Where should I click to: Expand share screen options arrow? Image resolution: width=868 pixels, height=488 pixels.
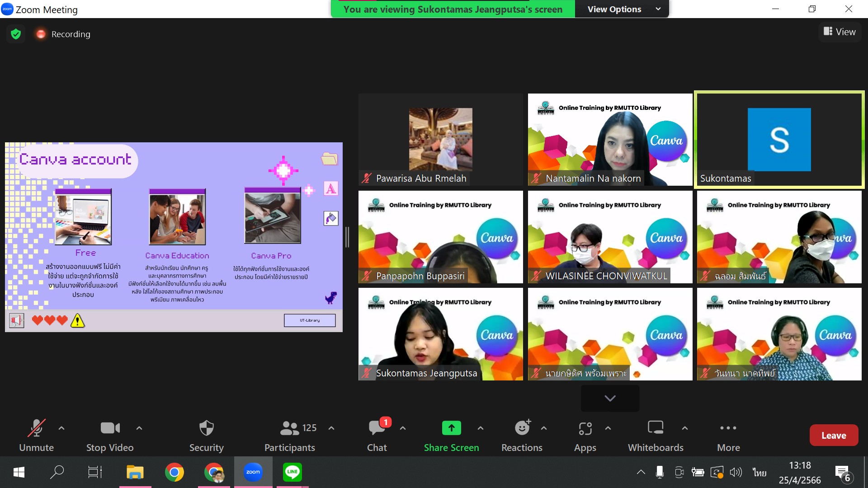tap(481, 428)
